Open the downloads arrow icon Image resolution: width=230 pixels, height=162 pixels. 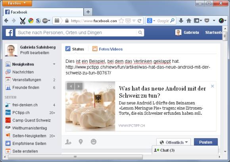coord(181,21)
